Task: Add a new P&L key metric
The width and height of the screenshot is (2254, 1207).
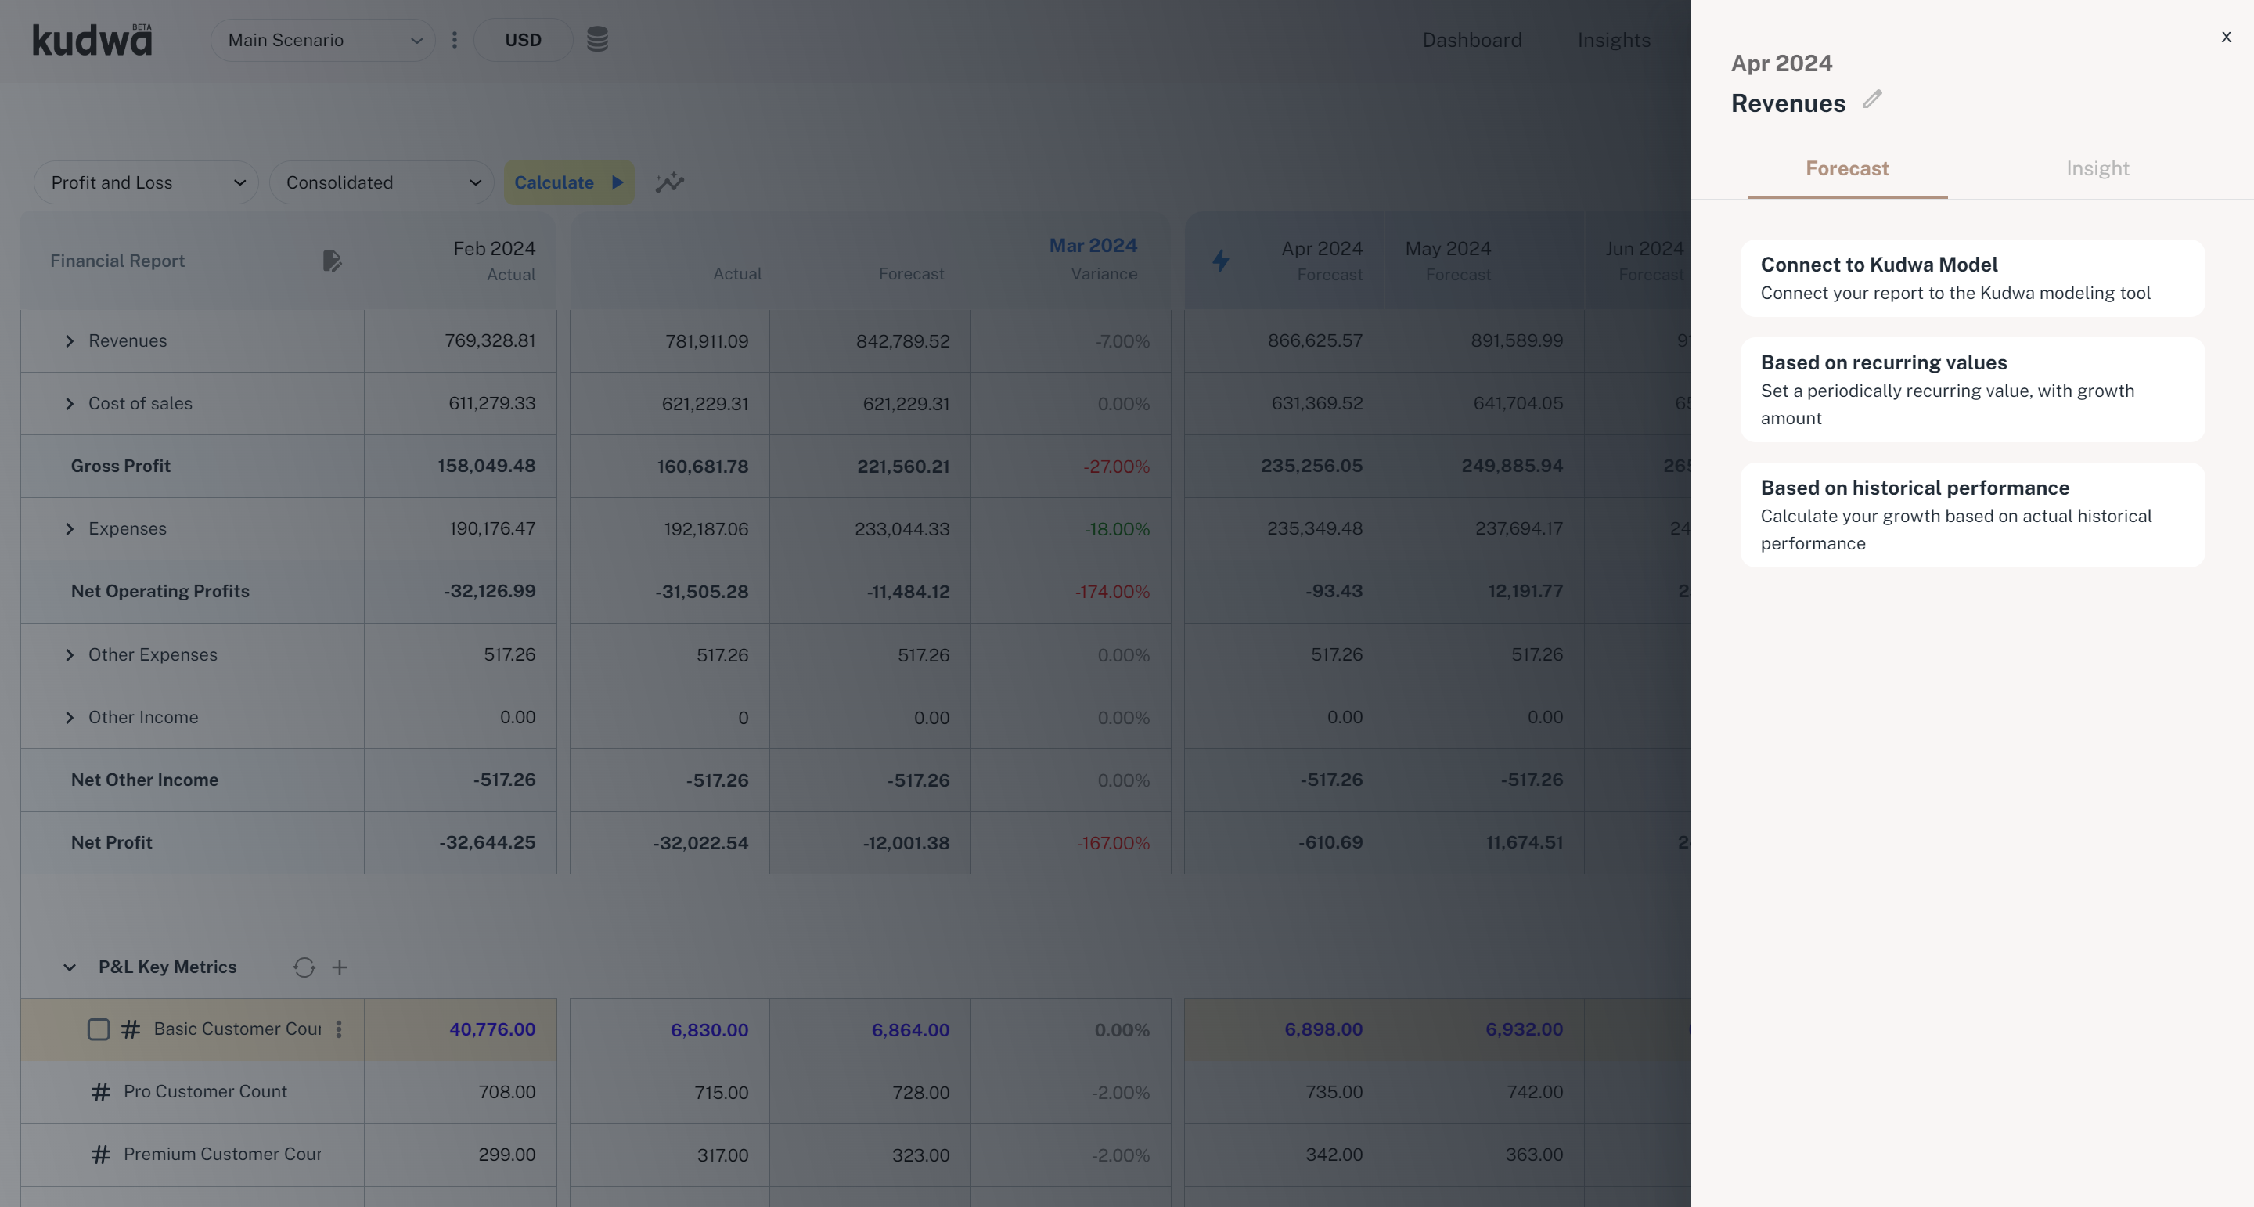Action: click(340, 967)
